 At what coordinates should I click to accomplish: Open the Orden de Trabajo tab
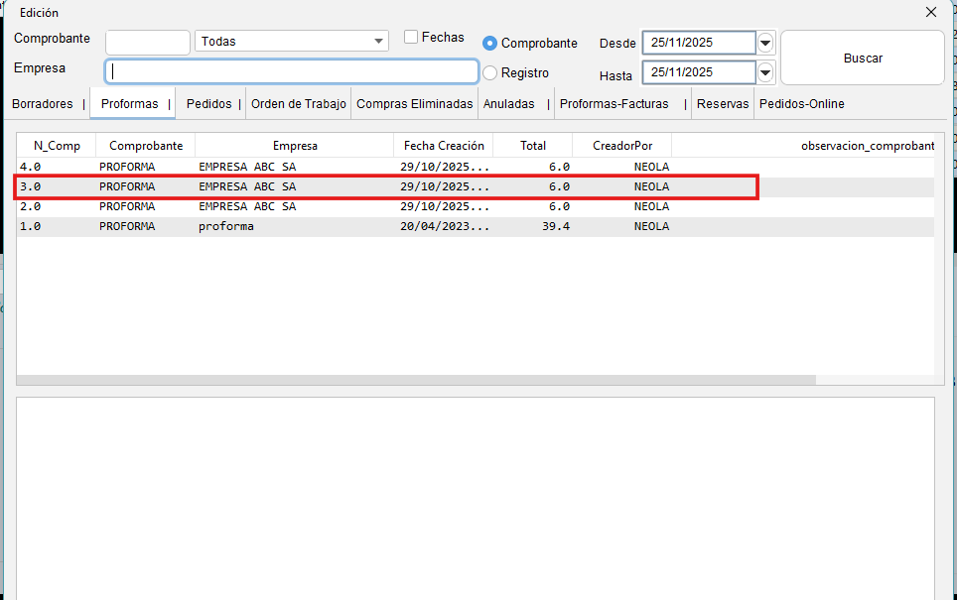click(298, 104)
